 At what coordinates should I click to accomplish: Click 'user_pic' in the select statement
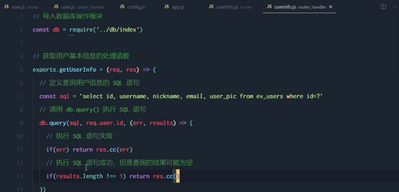pyautogui.click(x=223, y=96)
